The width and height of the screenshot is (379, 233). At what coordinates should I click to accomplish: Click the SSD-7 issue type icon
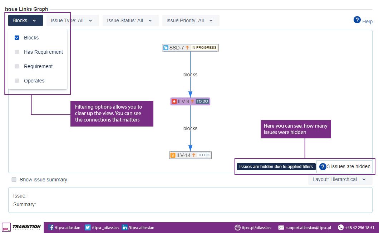click(x=166, y=48)
